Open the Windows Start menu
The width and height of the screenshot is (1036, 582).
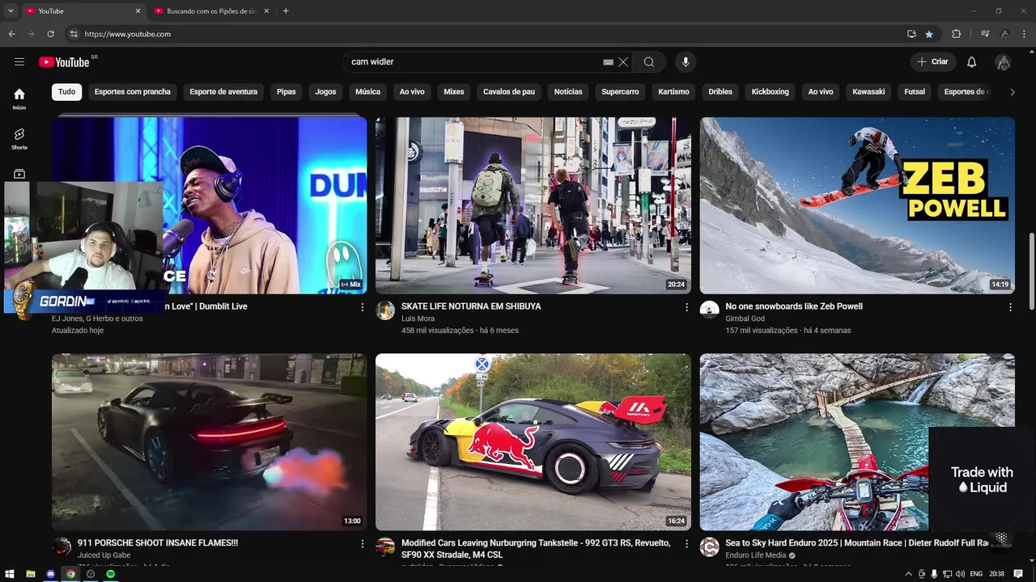11,574
